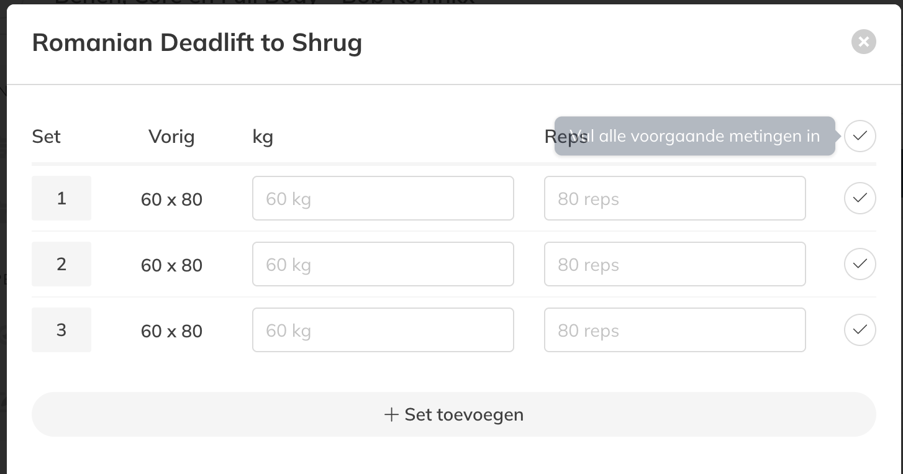Click the set number 3 badge
903x474 pixels.
point(61,330)
